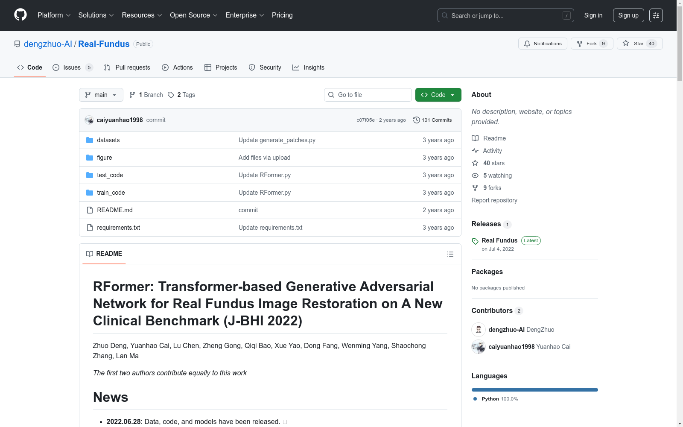Expand the Open Source menu
The height and width of the screenshot is (427, 683).
[194, 15]
